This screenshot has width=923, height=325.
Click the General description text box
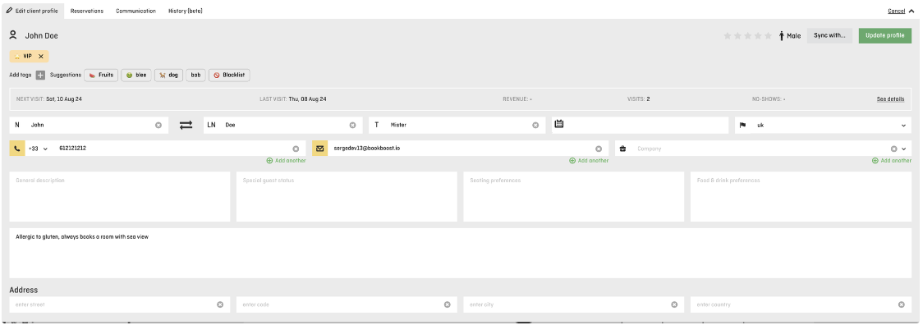tap(120, 197)
